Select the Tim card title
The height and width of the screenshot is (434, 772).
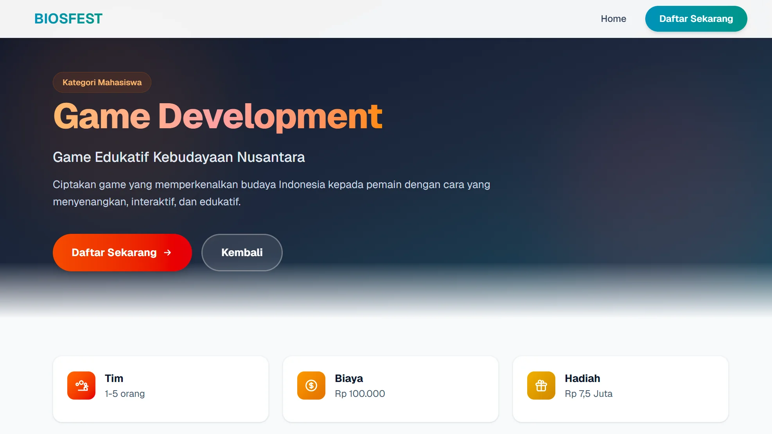coord(114,378)
